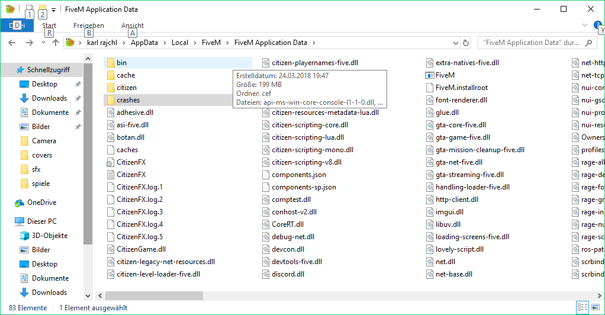Open pinned Dokumente in Schnellzugriff
The height and width of the screenshot is (315, 605).
(50, 112)
